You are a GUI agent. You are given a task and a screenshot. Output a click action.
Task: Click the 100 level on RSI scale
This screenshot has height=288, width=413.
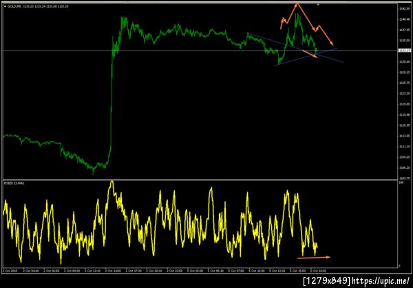click(x=402, y=183)
